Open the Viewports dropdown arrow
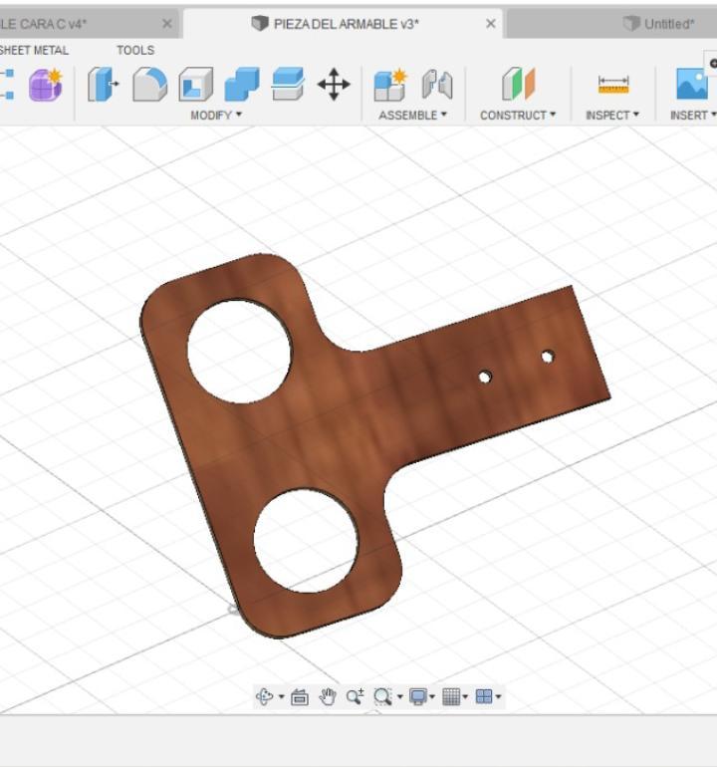The height and width of the screenshot is (767, 717). click(x=498, y=696)
